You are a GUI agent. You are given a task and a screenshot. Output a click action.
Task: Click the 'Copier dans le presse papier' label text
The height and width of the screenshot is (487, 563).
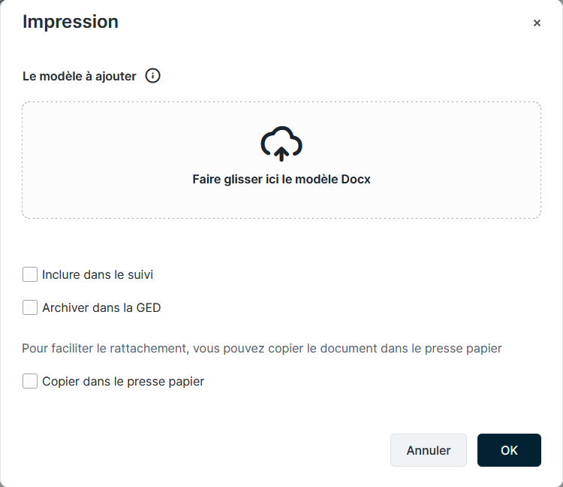click(123, 381)
